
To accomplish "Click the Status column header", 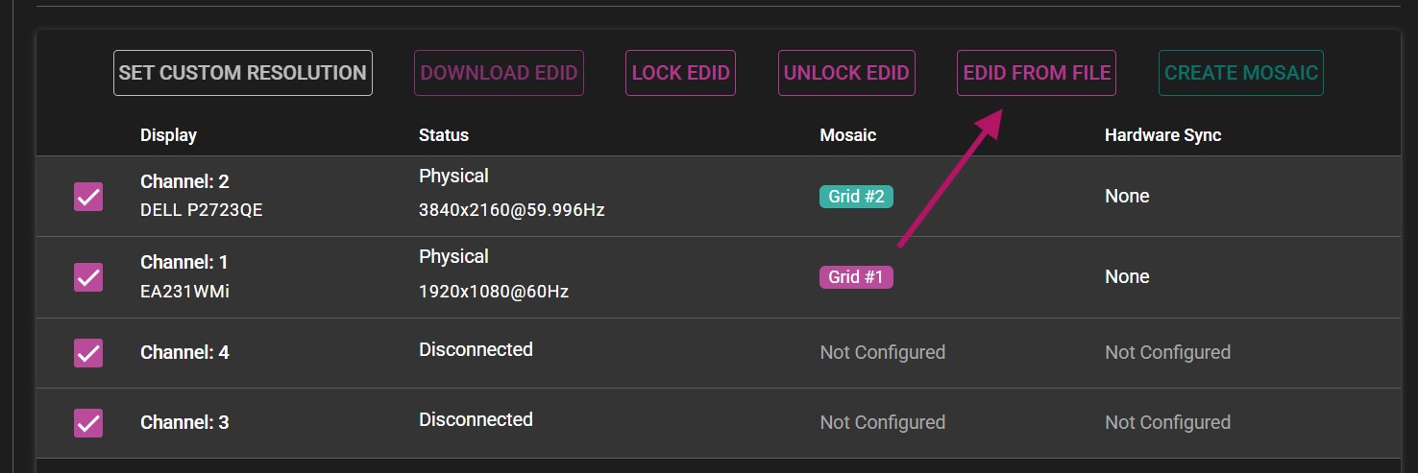I will pos(444,135).
